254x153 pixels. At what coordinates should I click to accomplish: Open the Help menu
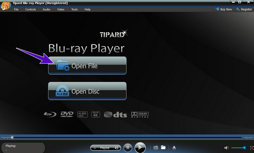point(88,9)
